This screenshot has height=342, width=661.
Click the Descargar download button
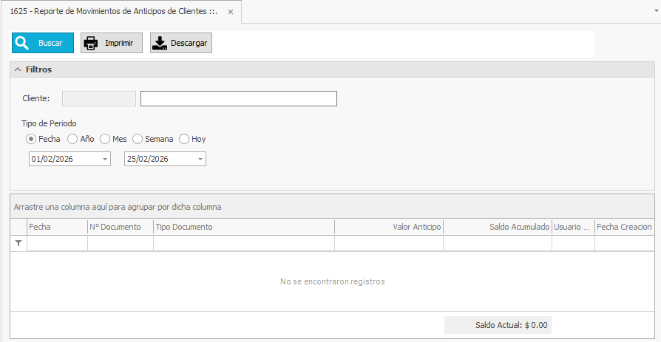pyautogui.click(x=181, y=43)
